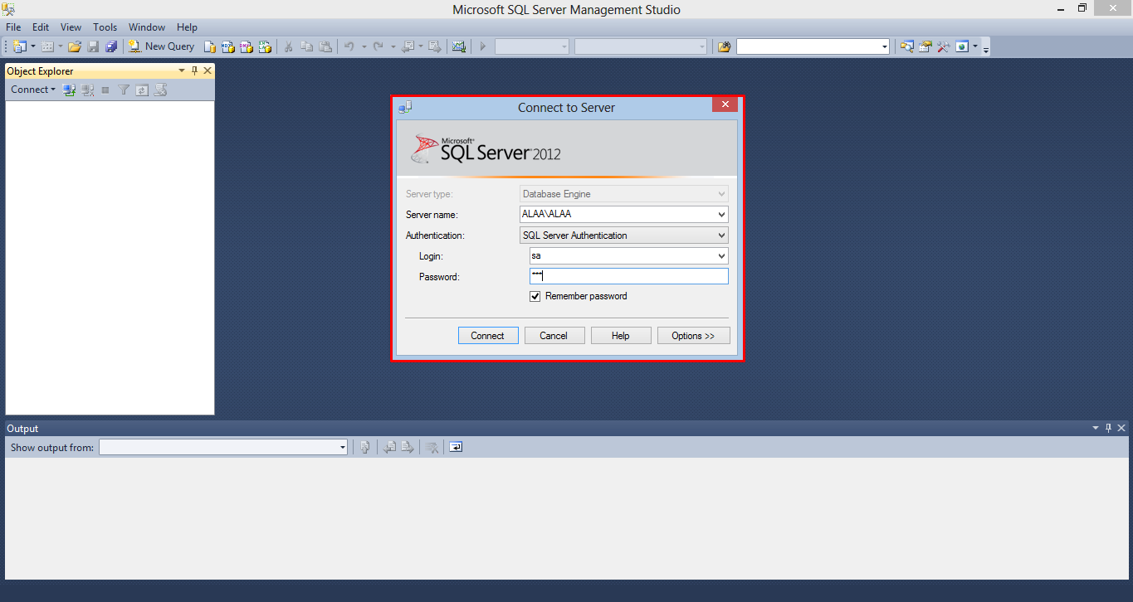Click the New Query toolbar button
1133x602 pixels.
coord(162,46)
